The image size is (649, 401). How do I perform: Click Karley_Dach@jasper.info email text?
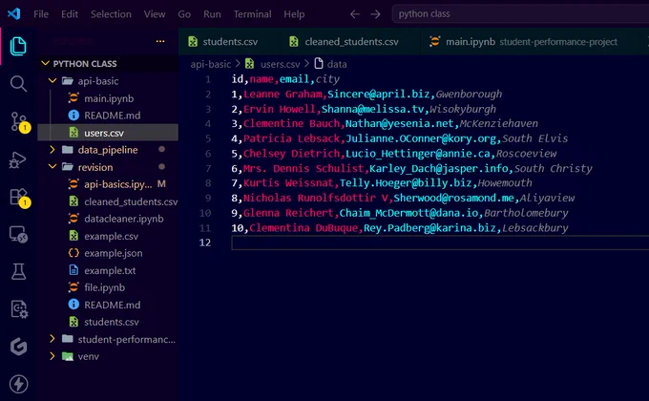[439, 168]
